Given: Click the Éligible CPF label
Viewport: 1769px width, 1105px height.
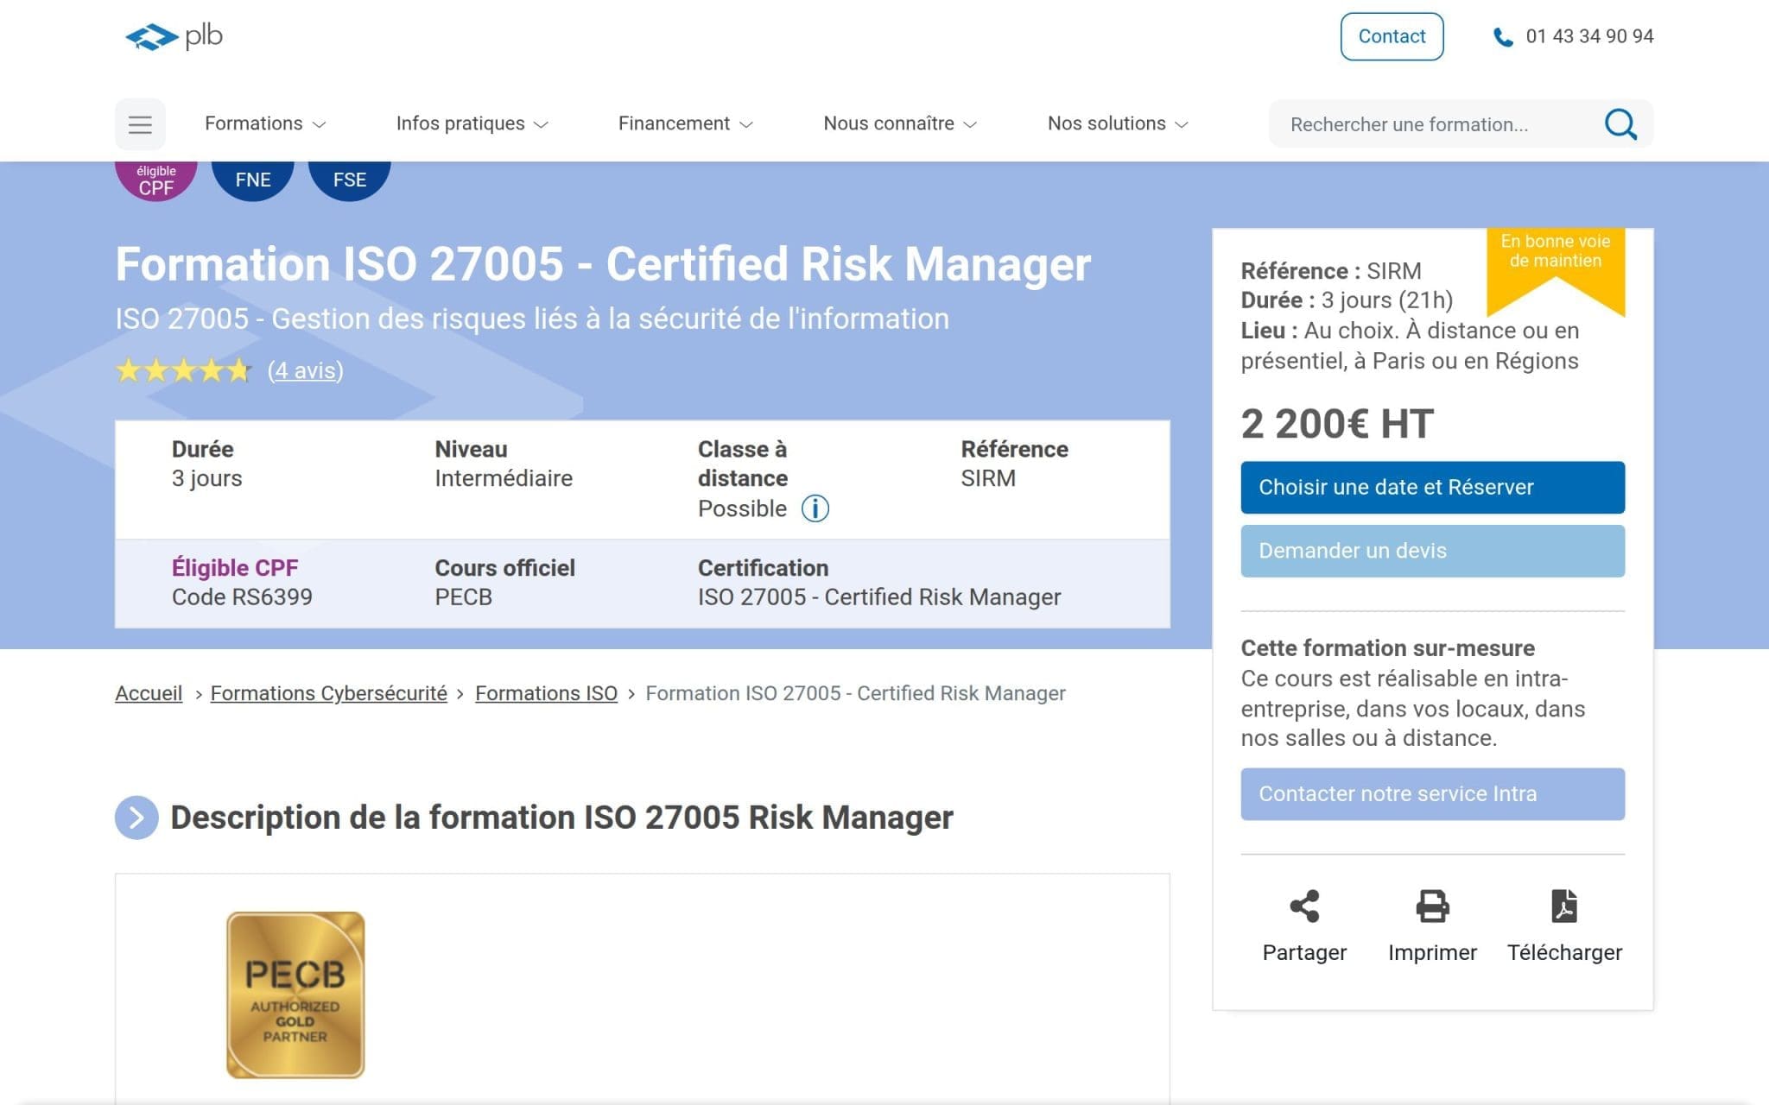Looking at the screenshot, I should (x=235, y=568).
